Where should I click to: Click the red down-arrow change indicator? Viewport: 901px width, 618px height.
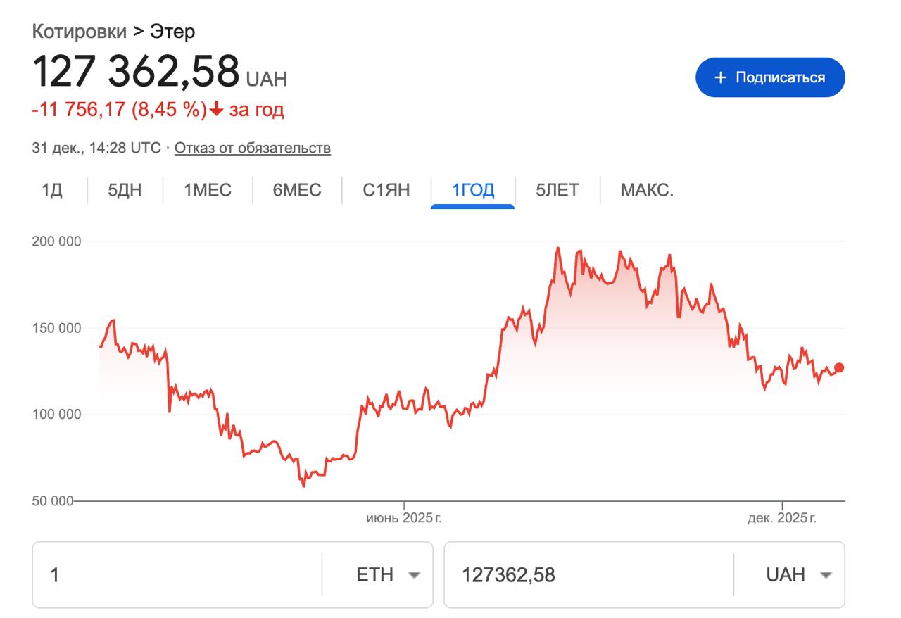coord(217,110)
